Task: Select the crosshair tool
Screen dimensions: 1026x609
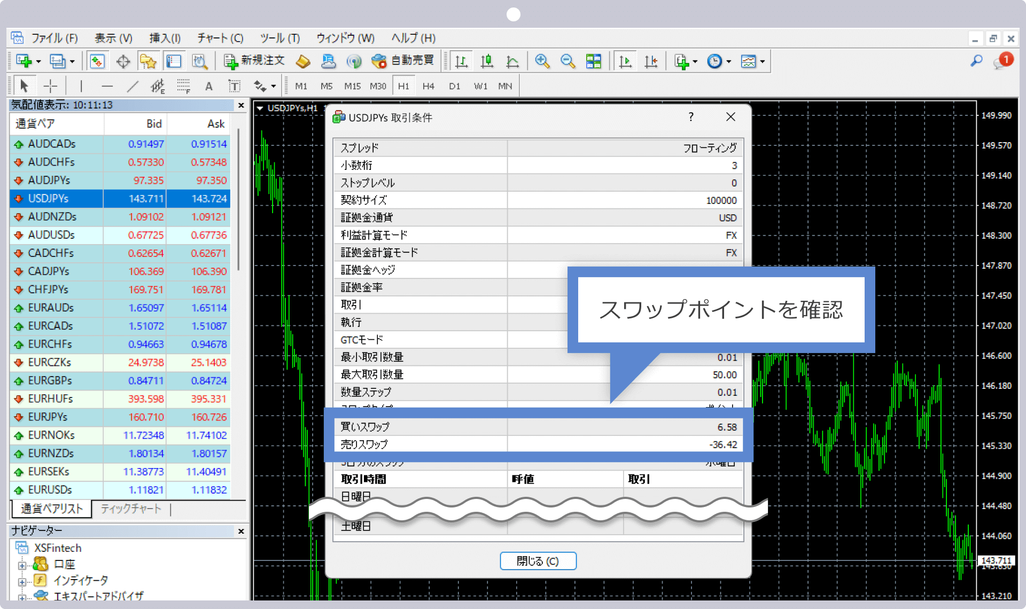Action: tap(50, 85)
